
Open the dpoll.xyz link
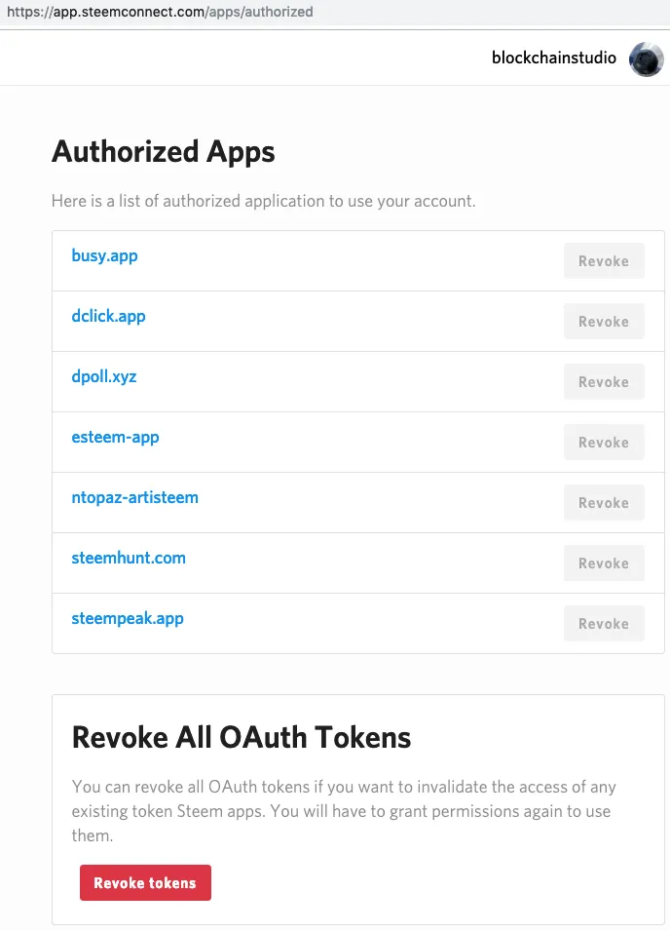(x=104, y=376)
